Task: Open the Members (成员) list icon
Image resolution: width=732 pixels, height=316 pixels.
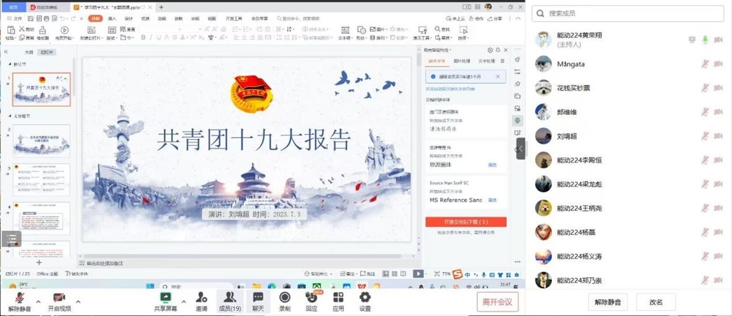Action: (230, 298)
